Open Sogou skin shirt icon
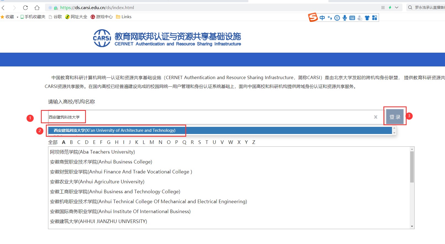The image size is (445, 244). click(x=367, y=18)
